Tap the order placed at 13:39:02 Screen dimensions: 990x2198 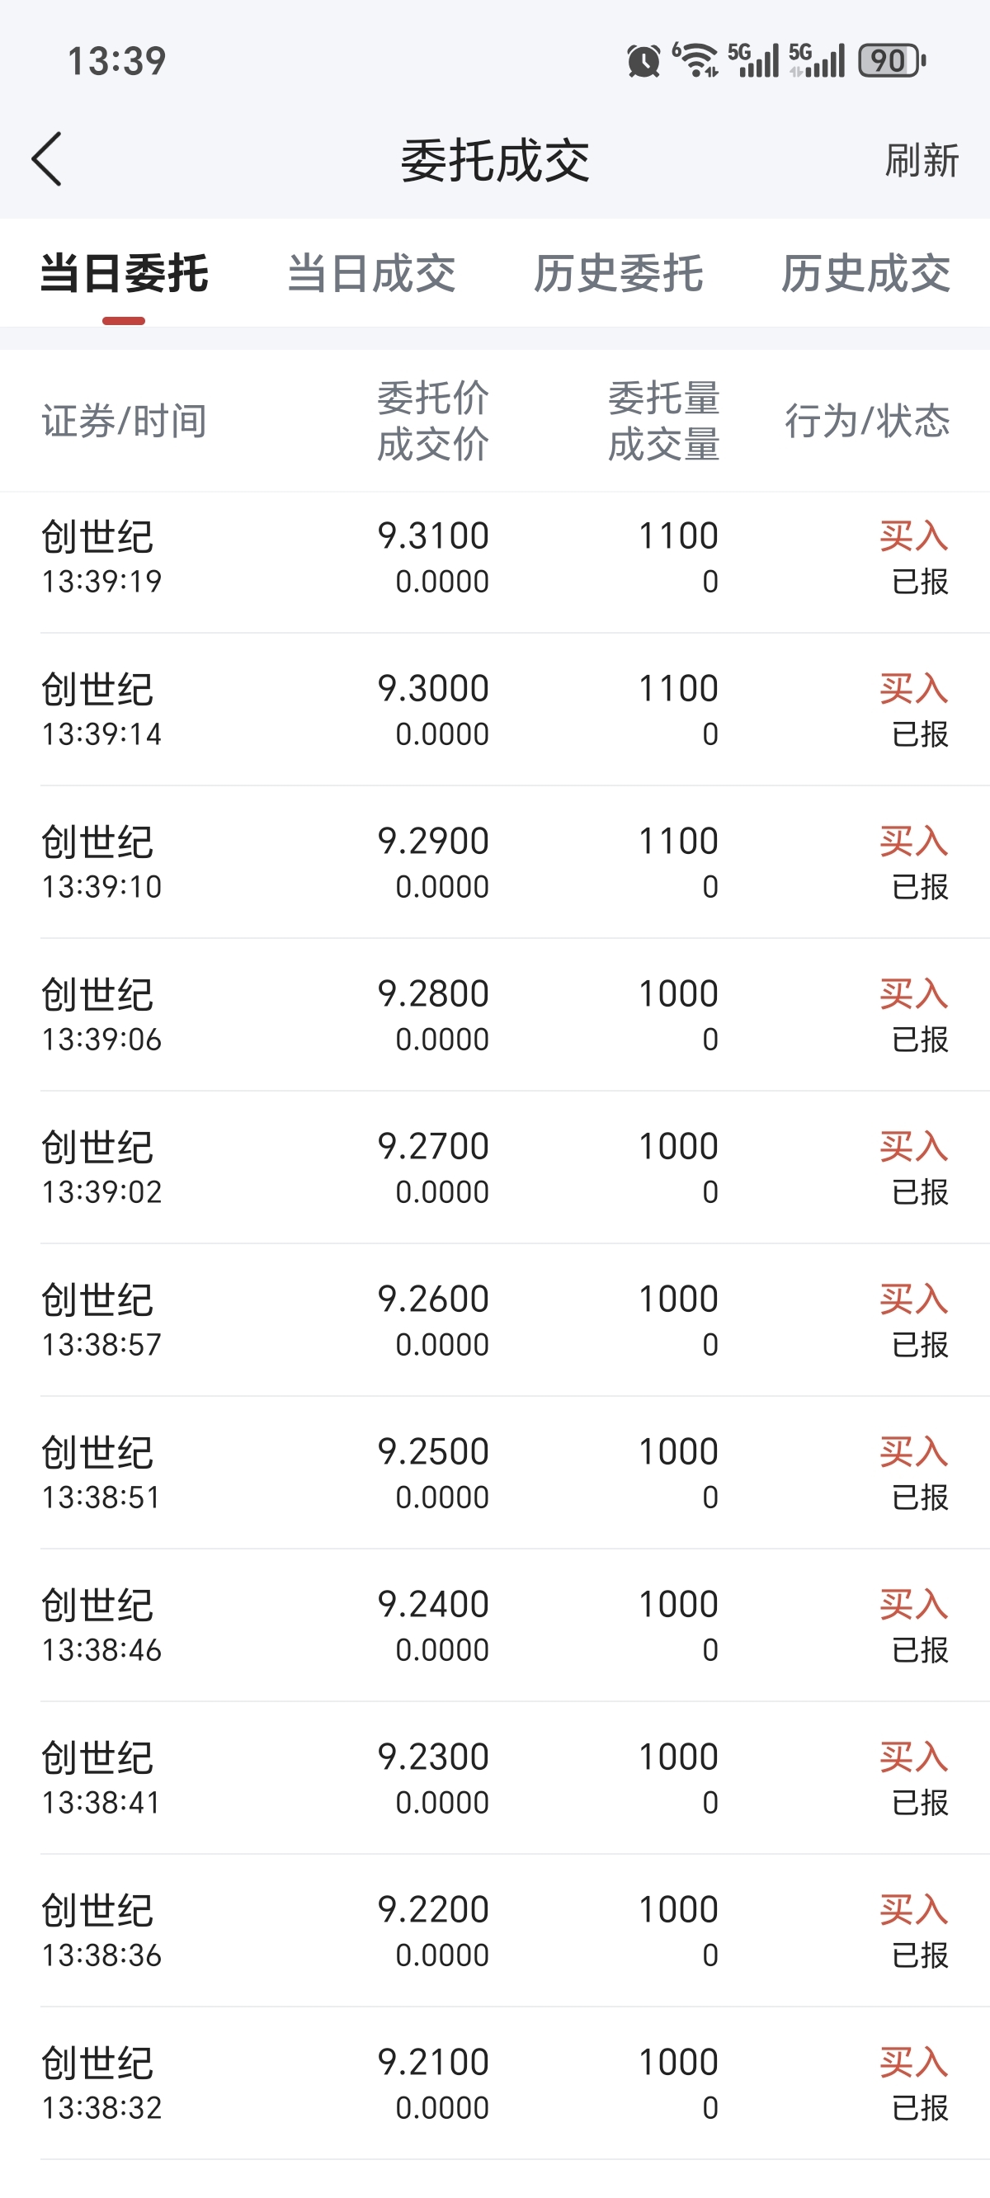point(495,1168)
